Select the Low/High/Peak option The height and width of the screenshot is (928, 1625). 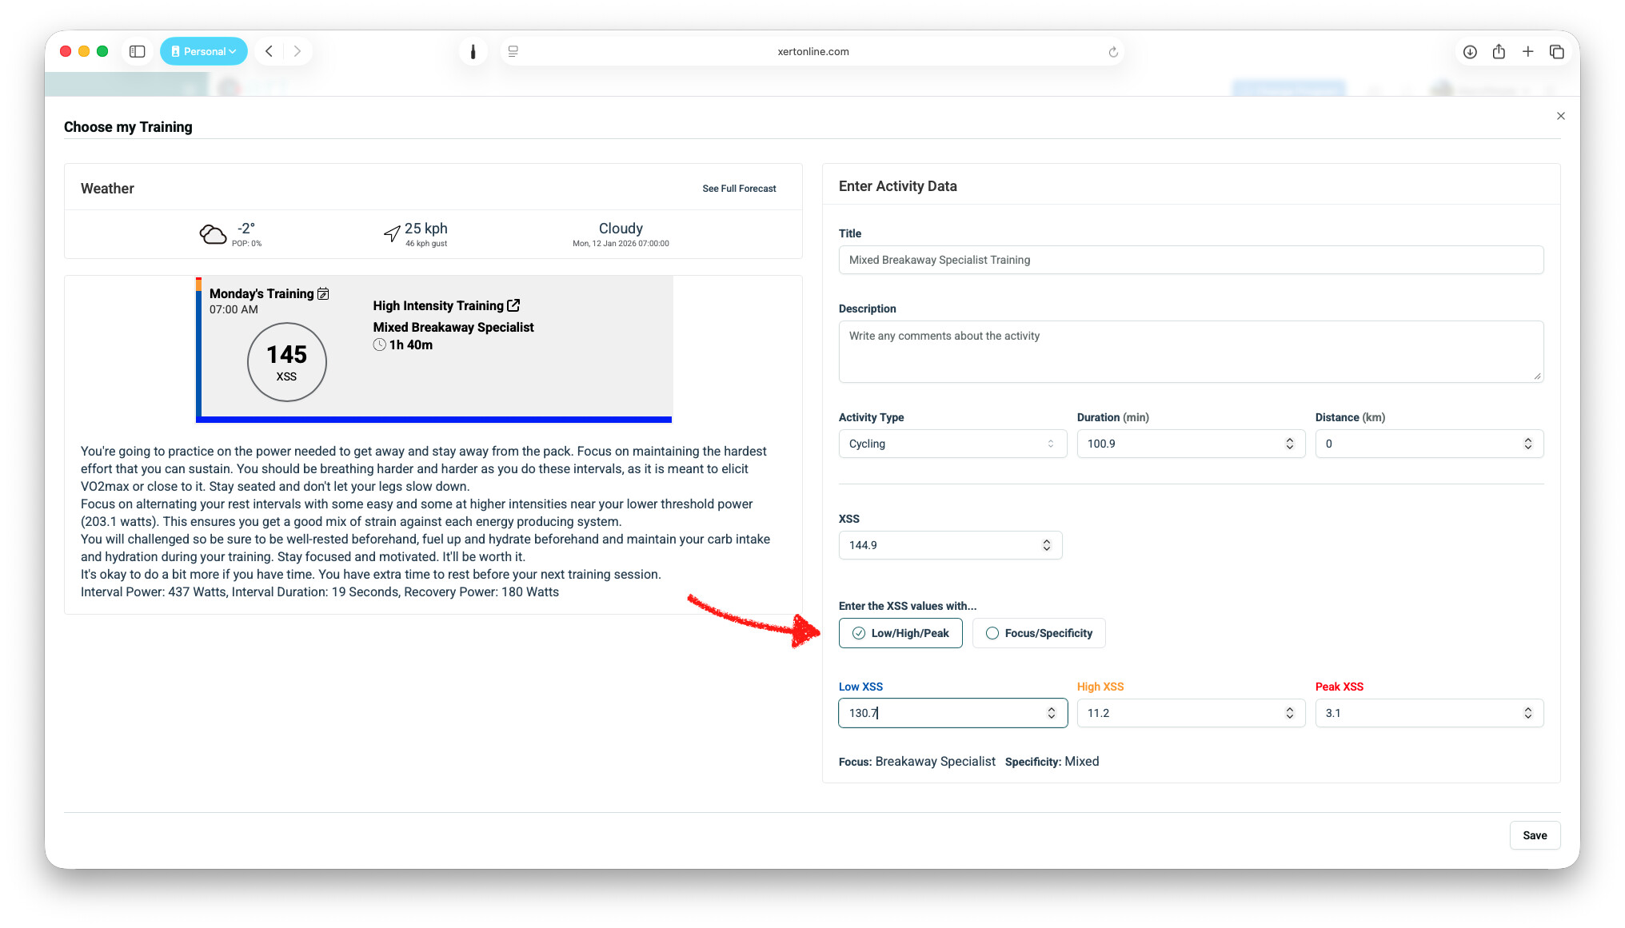coord(900,633)
